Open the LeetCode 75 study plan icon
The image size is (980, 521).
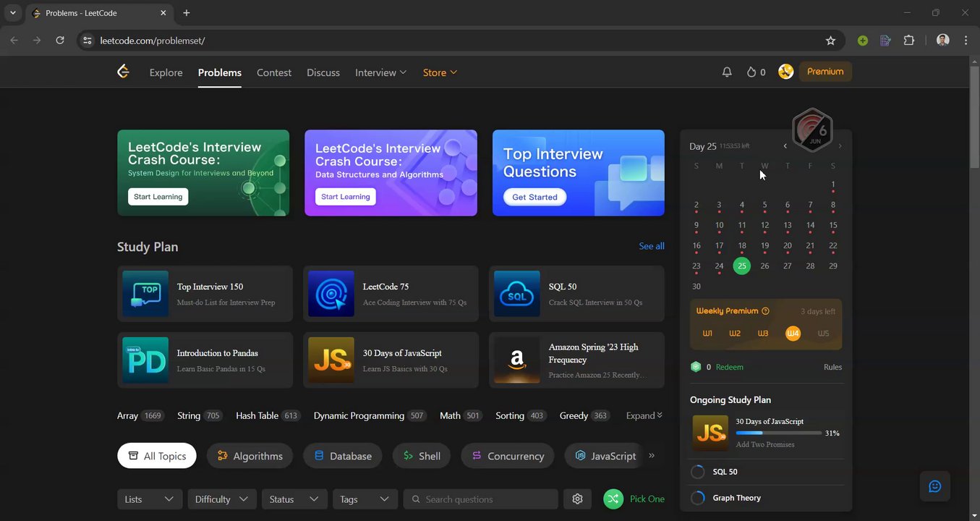click(331, 294)
